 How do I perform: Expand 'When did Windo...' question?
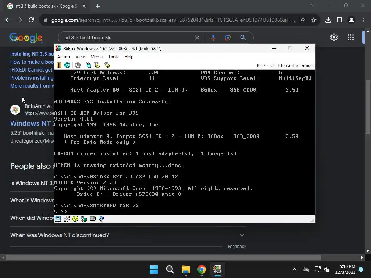32,218
